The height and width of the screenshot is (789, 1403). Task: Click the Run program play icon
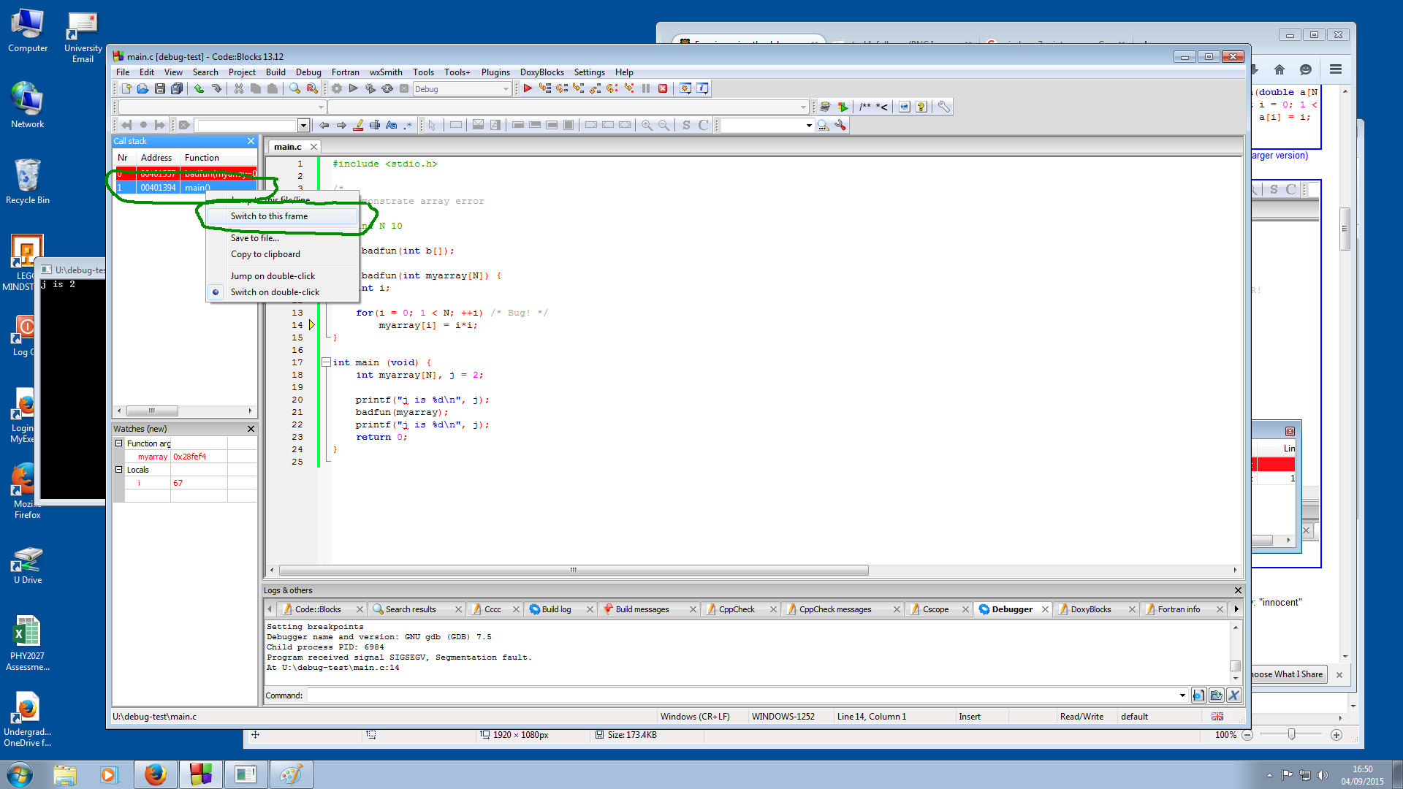tap(353, 88)
